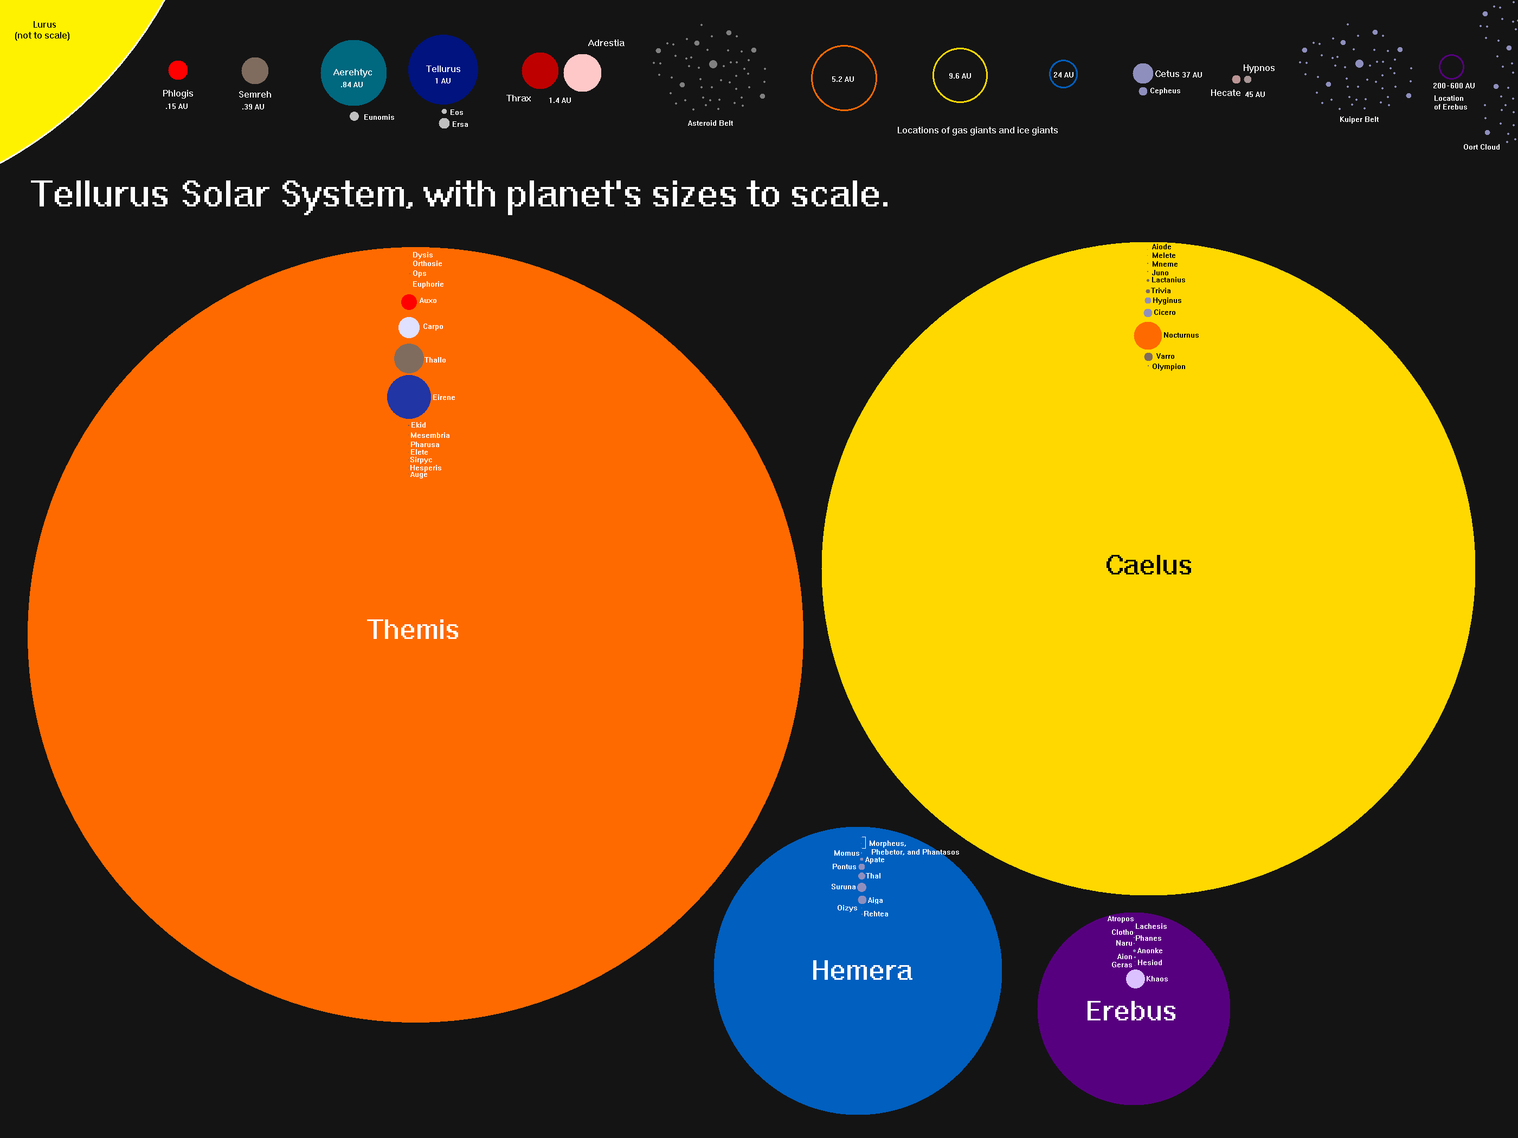1518x1138 pixels.
Task: Select the 'Hypnos' label
Action: 1259,68
